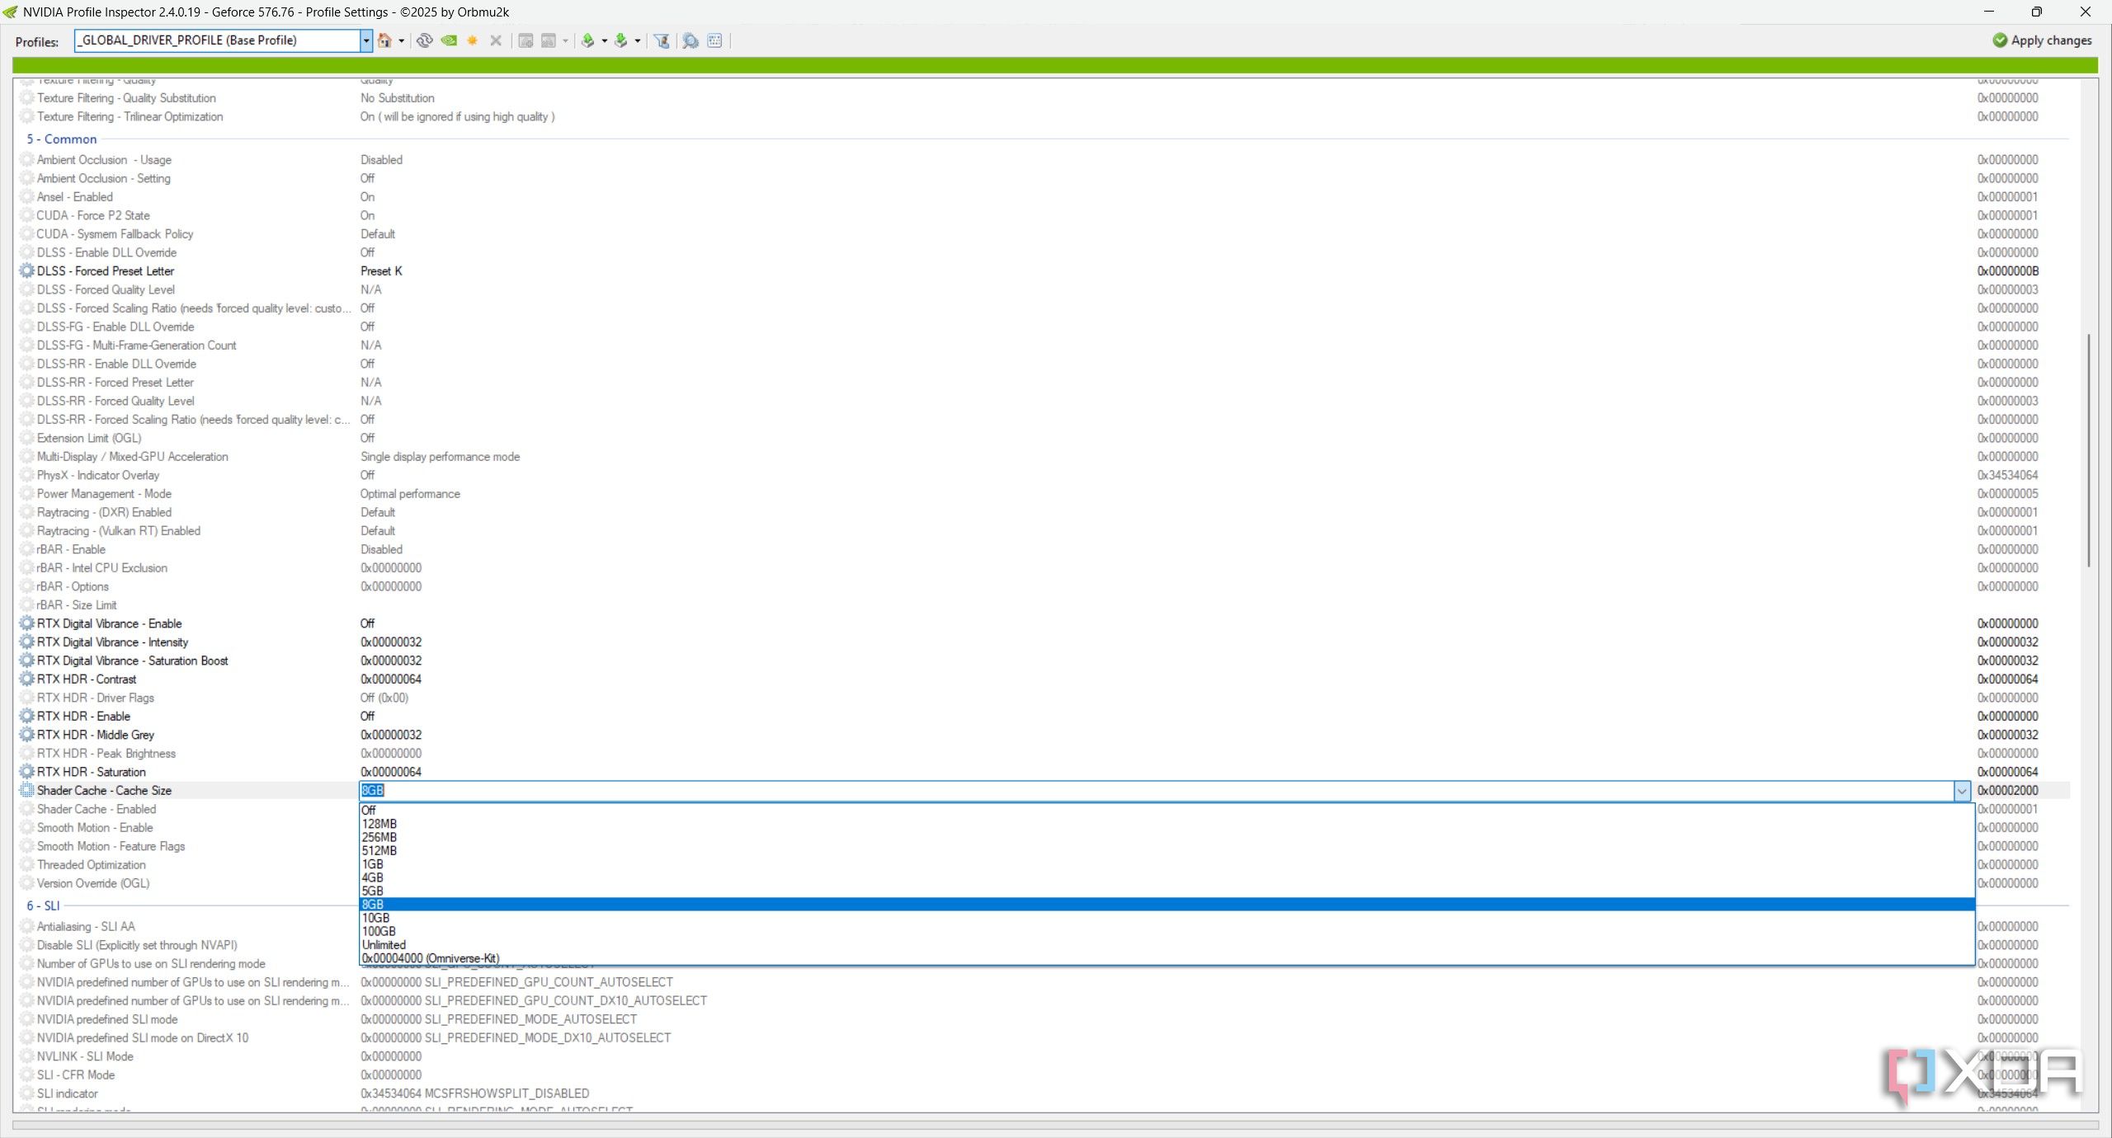Click the add application to profile icon
Image resolution: width=2112 pixels, height=1138 pixels.
pyautogui.click(x=526, y=40)
